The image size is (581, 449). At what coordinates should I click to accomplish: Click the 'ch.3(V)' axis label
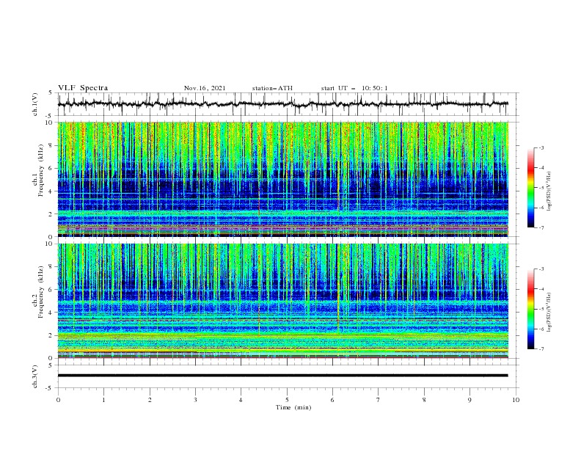[x=35, y=376]
